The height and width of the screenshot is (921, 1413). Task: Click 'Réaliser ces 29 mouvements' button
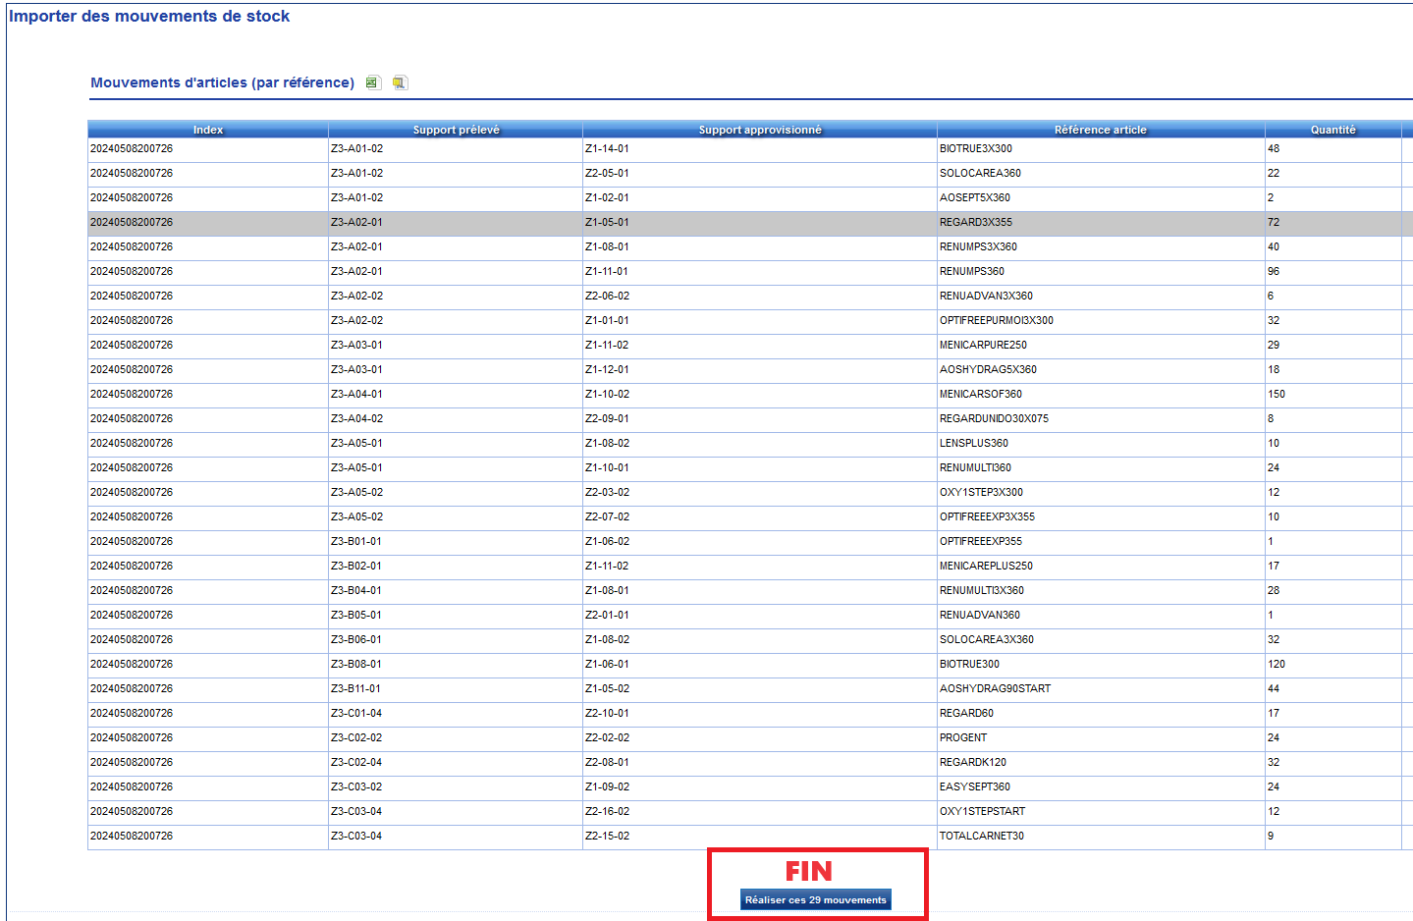[x=815, y=899]
